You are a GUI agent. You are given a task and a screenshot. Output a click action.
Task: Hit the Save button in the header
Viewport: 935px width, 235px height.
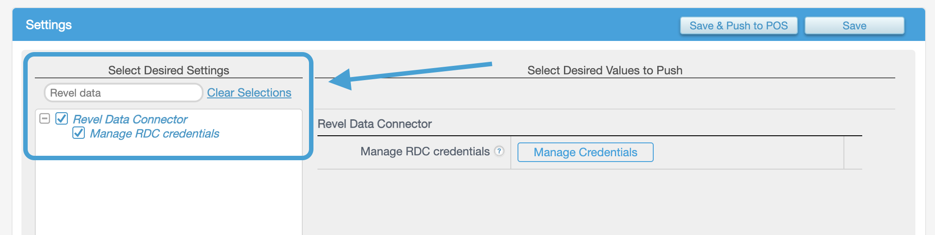854,26
